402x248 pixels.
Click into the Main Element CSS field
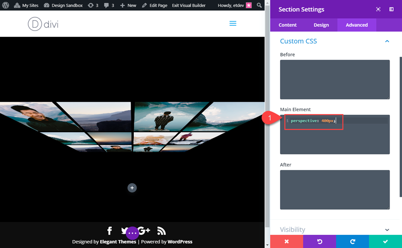(x=335, y=134)
